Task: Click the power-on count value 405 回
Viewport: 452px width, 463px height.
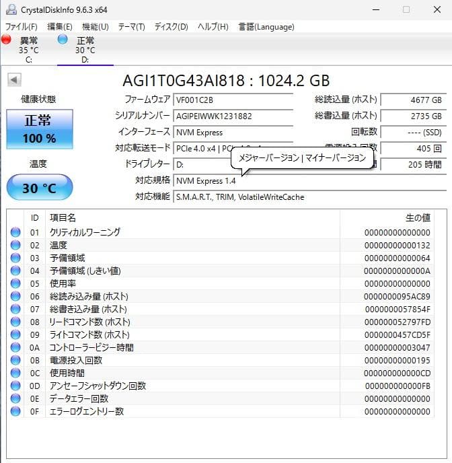Action: click(414, 149)
